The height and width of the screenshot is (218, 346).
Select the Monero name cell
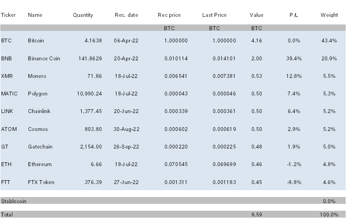(37, 76)
